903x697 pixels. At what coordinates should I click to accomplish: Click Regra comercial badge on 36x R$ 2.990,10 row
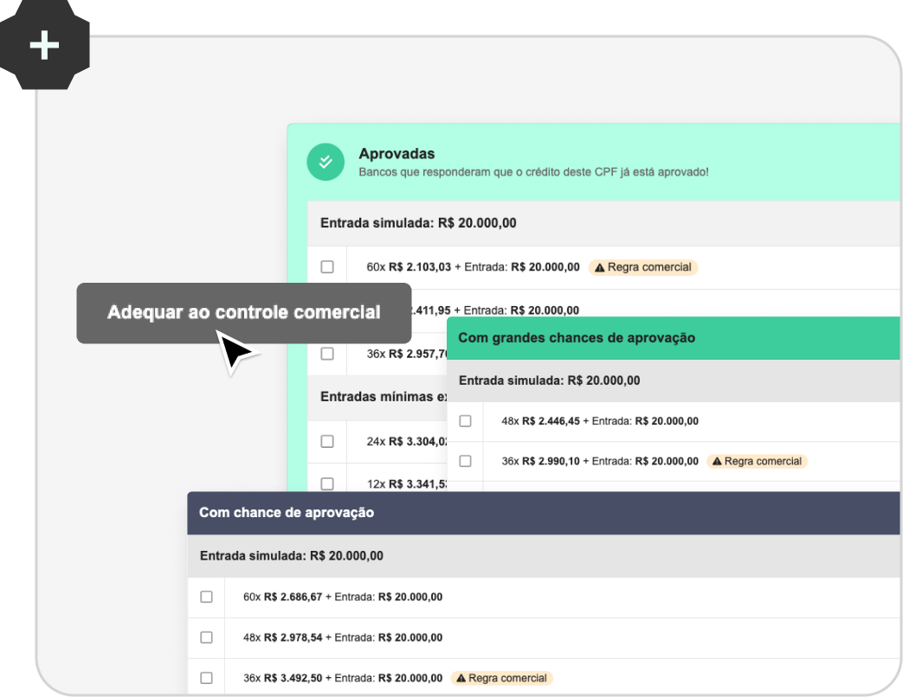757,461
